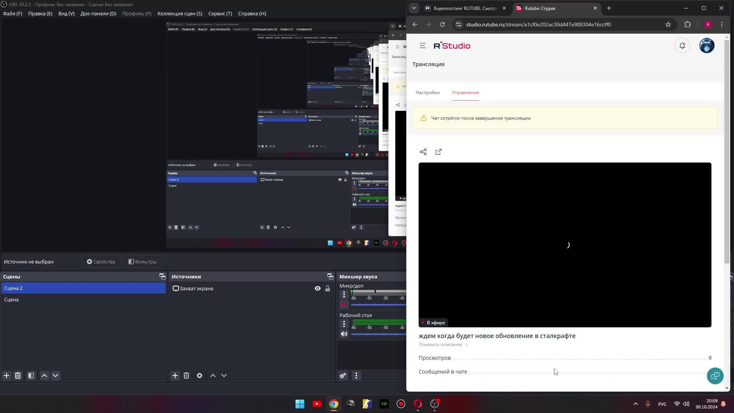Image resolution: width=734 pixels, height=413 pixels.
Task: Reload the Rutube Studio page
Action: [442, 24]
